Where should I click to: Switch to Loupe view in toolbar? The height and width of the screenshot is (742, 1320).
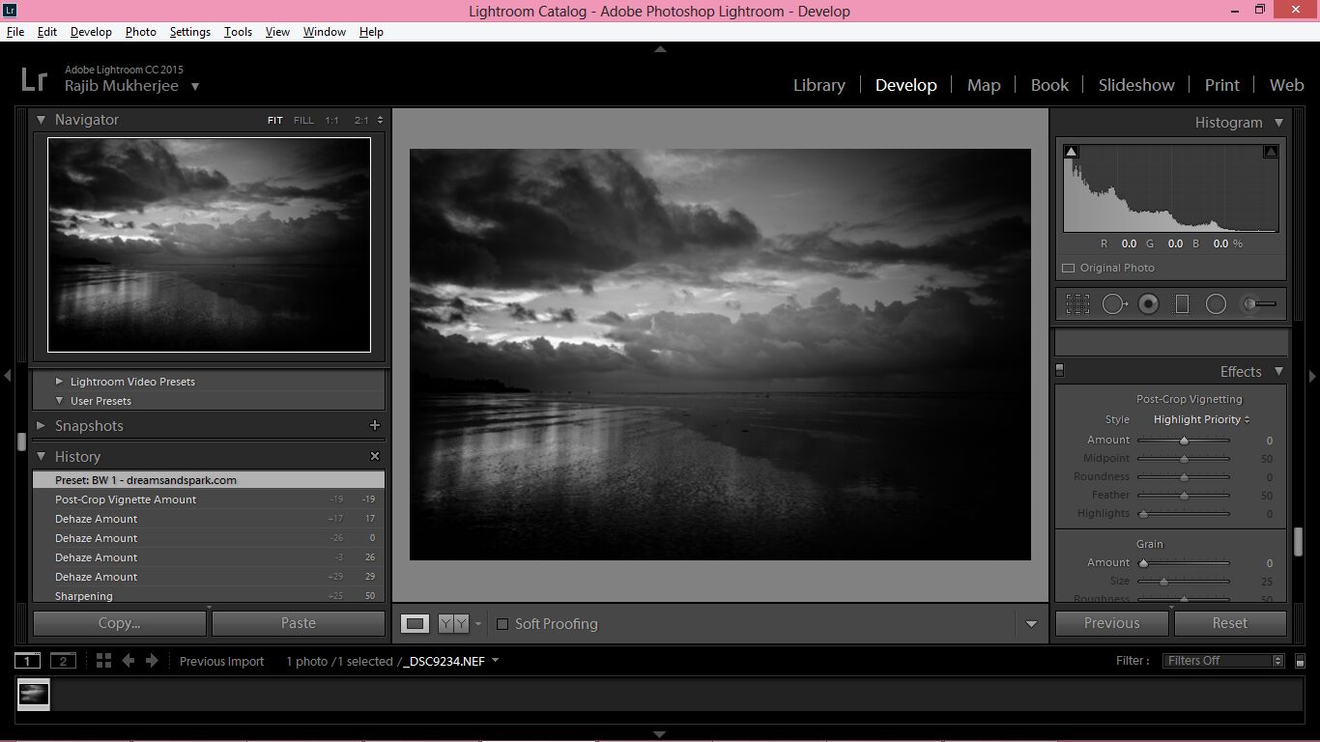click(416, 624)
